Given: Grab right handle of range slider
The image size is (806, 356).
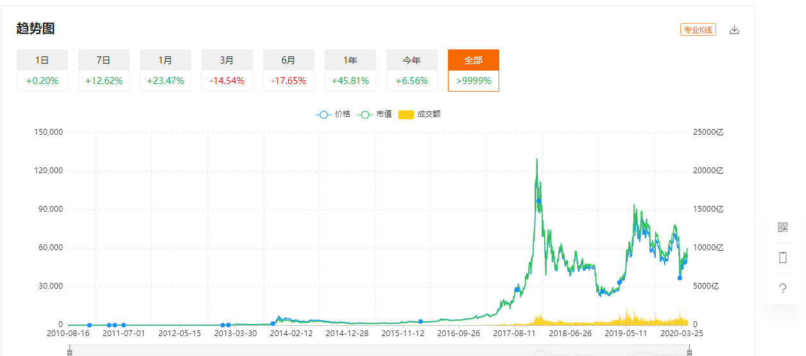Looking at the screenshot, I should (x=690, y=352).
